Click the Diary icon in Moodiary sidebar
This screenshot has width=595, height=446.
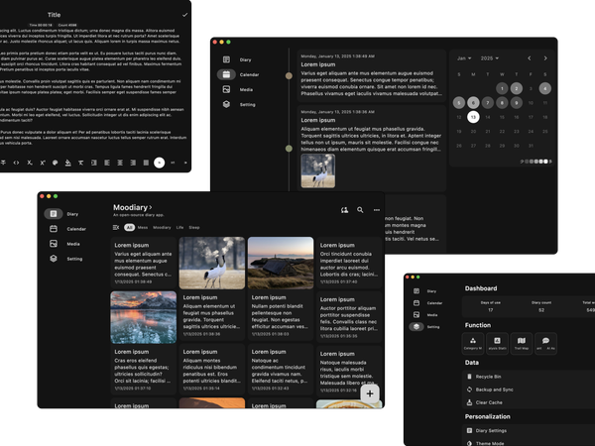click(x=54, y=214)
